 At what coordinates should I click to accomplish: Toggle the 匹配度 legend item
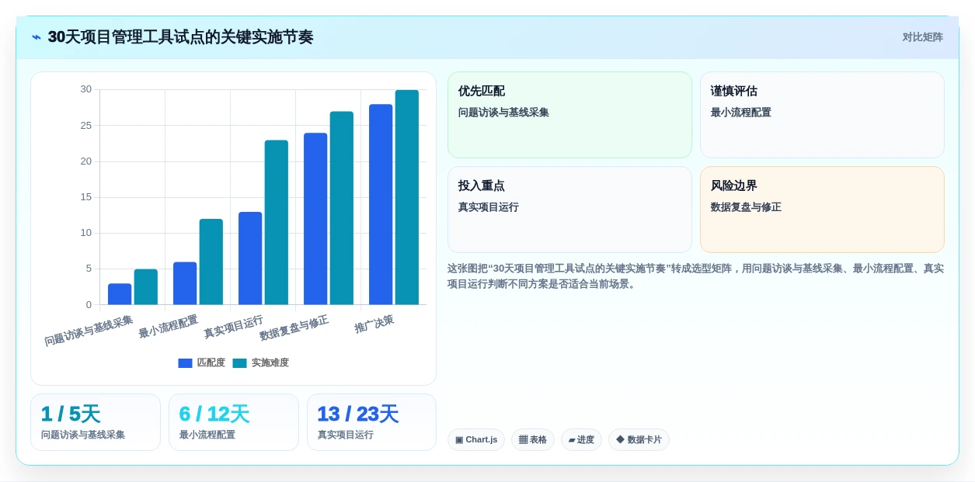point(202,362)
